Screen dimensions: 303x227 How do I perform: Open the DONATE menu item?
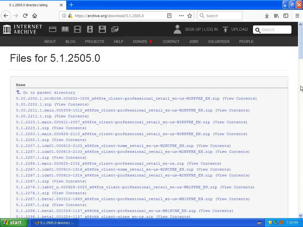(x=143, y=41)
